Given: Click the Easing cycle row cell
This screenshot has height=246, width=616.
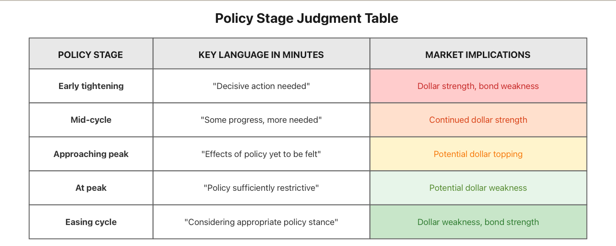Looking at the screenshot, I should coord(91,222).
